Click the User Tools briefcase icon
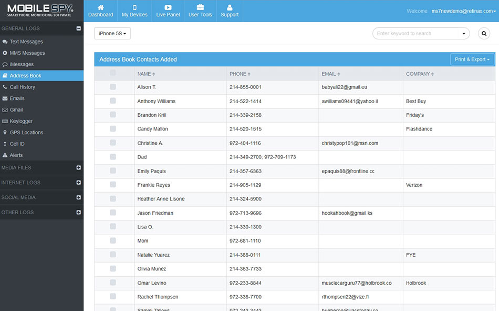 click(x=200, y=8)
